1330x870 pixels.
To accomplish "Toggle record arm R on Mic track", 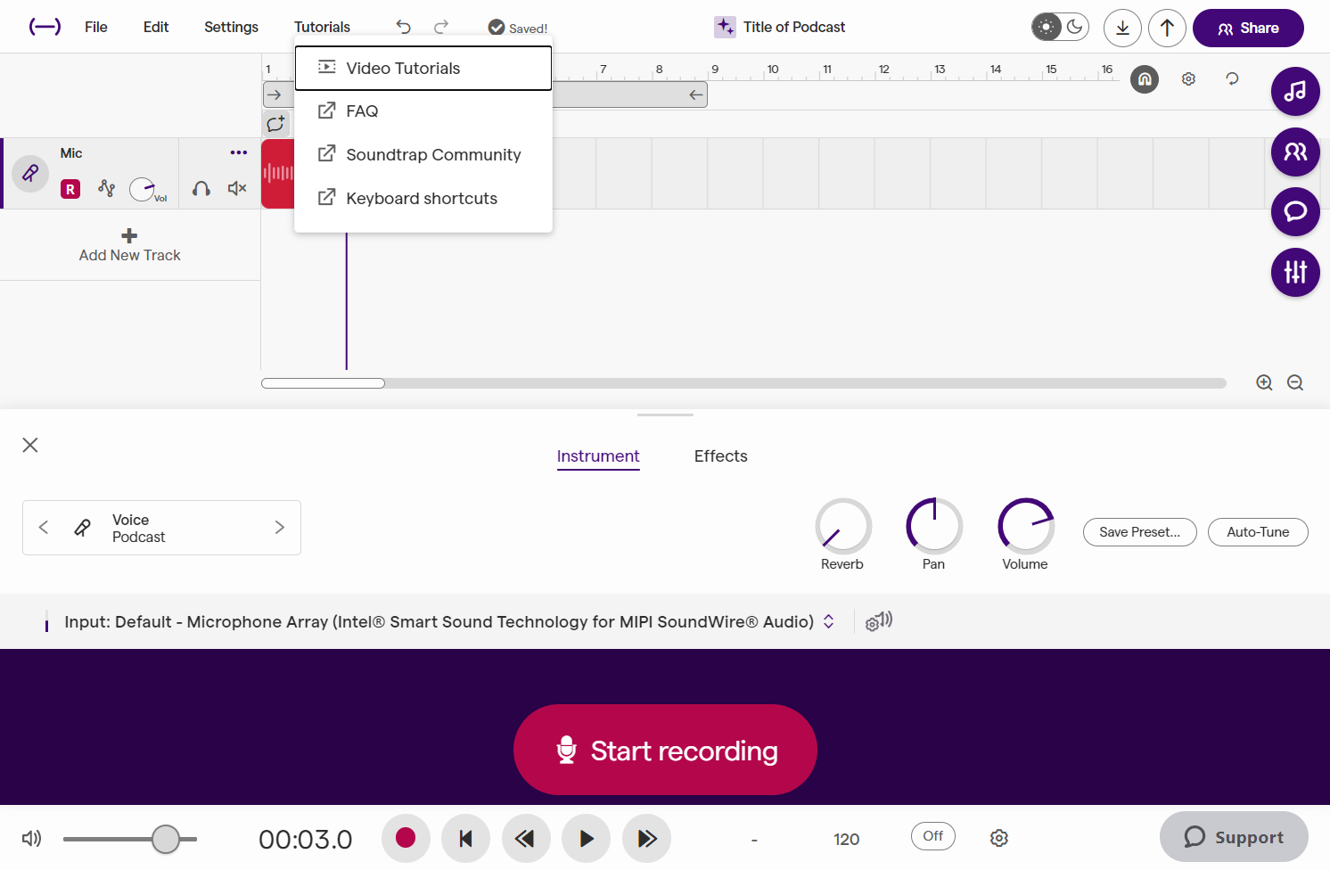I will 70,189.
